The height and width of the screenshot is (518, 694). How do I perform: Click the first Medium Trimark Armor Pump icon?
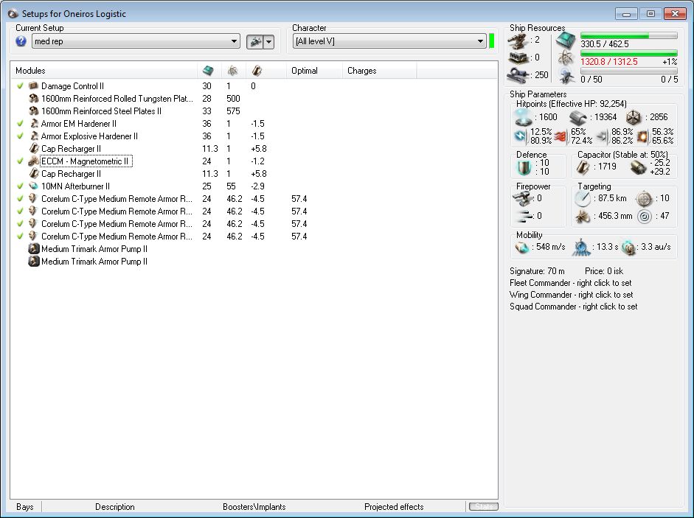point(34,248)
